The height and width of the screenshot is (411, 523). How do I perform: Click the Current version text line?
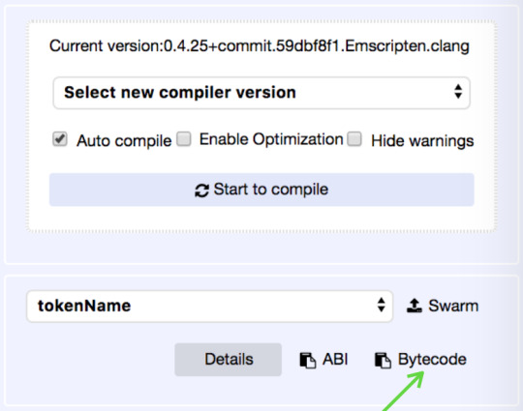pyautogui.click(x=260, y=46)
